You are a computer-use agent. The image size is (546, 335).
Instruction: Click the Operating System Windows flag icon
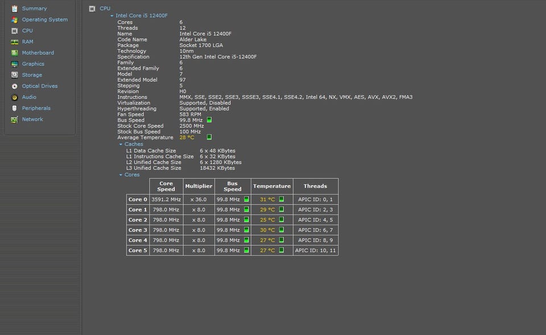tap(14, 19)
